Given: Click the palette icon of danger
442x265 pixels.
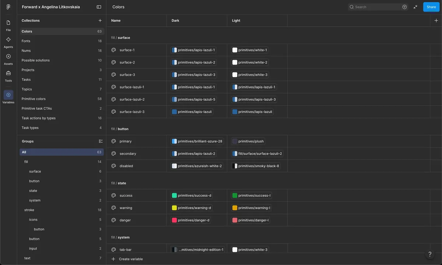Looking at the screenshot, I should (x=113, y=220).
